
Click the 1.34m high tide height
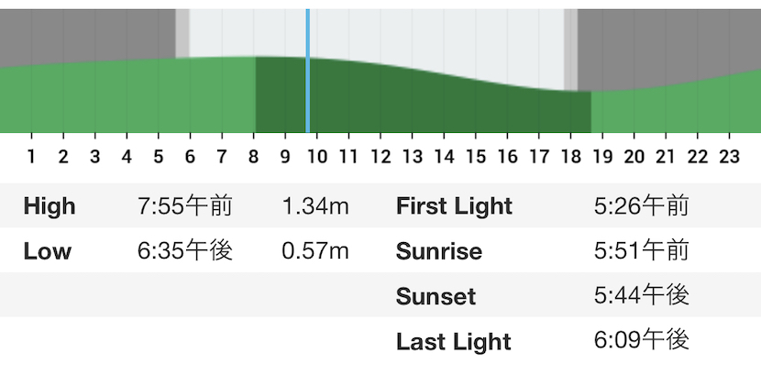[x=315, y=206]
